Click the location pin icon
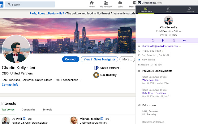 pyautogui.click(x=139, y=55)
